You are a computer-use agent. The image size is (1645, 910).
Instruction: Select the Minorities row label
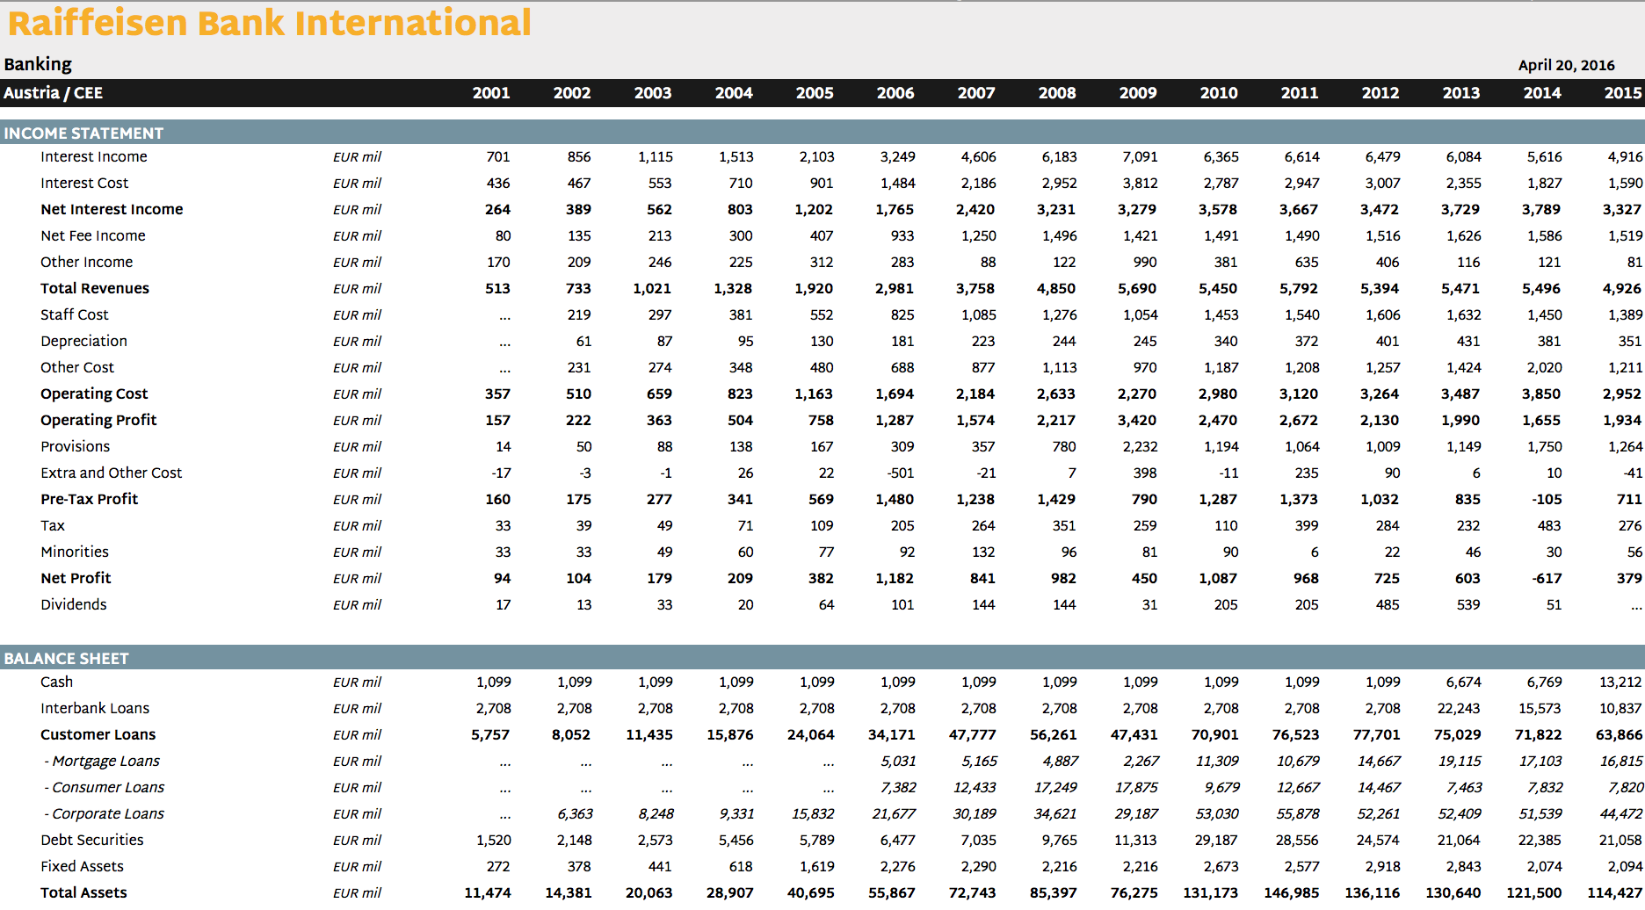(x=75, y=552)
